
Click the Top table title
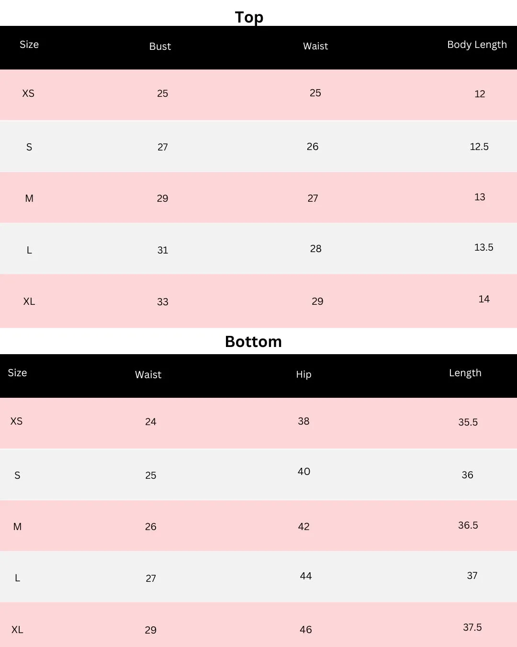tap(249, 17)
